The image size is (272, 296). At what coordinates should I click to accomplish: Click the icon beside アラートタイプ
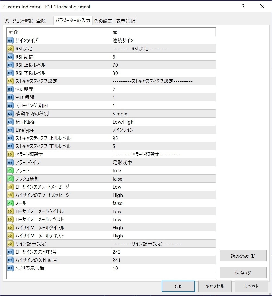coord(10,162)
